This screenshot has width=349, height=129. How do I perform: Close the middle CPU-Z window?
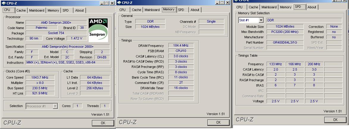click(x=228, y=3)
